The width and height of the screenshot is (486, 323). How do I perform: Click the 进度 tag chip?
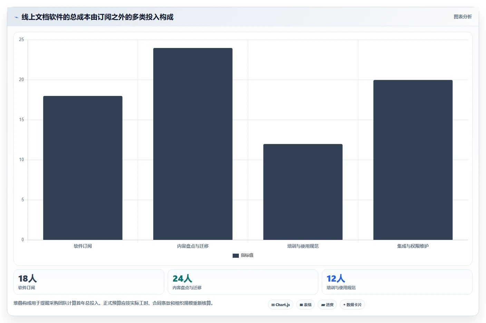(327, 305)
